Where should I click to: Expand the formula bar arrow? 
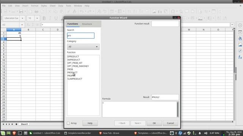tap(232, 25)
